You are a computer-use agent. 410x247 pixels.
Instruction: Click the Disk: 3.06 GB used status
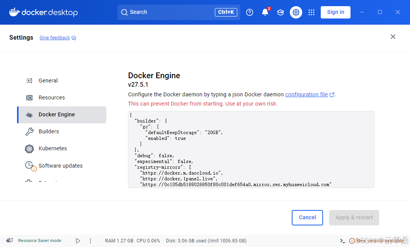[x=206, y=241]
